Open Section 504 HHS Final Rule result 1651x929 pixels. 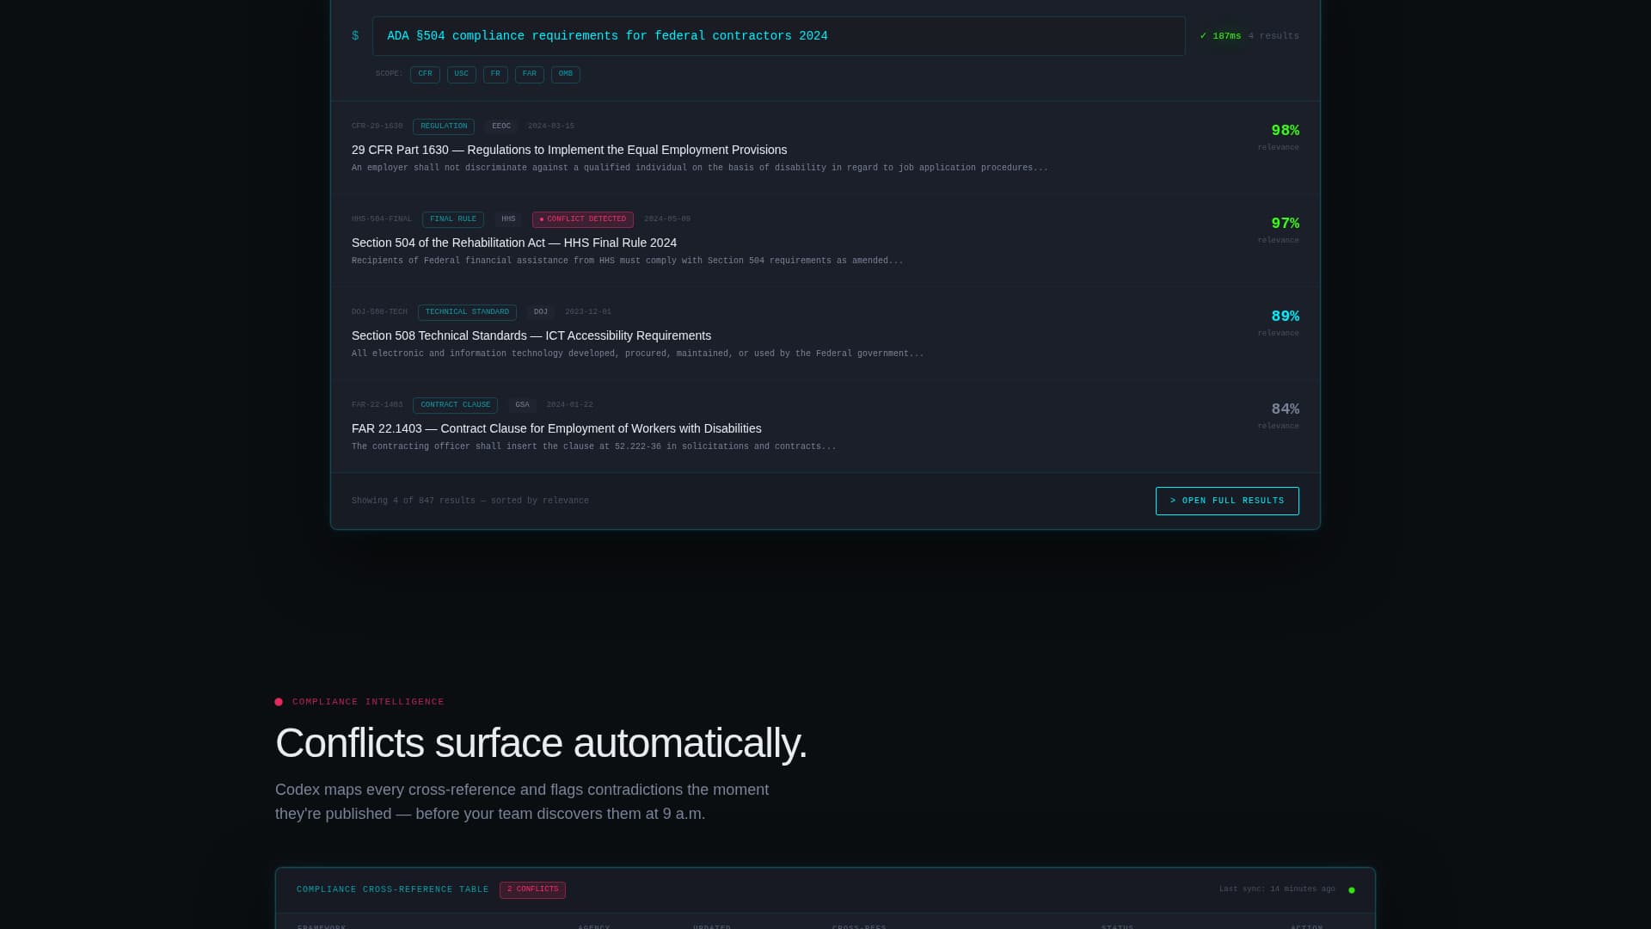(825, 240)
